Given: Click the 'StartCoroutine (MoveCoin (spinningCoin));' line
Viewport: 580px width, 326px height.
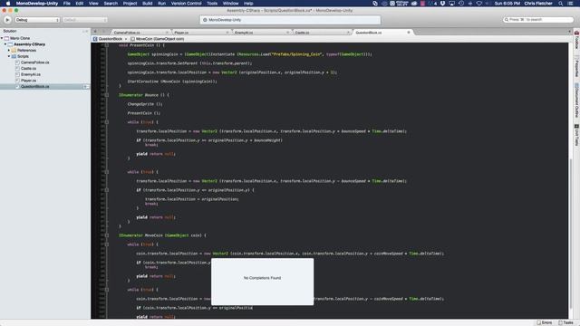Looking at the screenshot, I should [x=172, y=81].
